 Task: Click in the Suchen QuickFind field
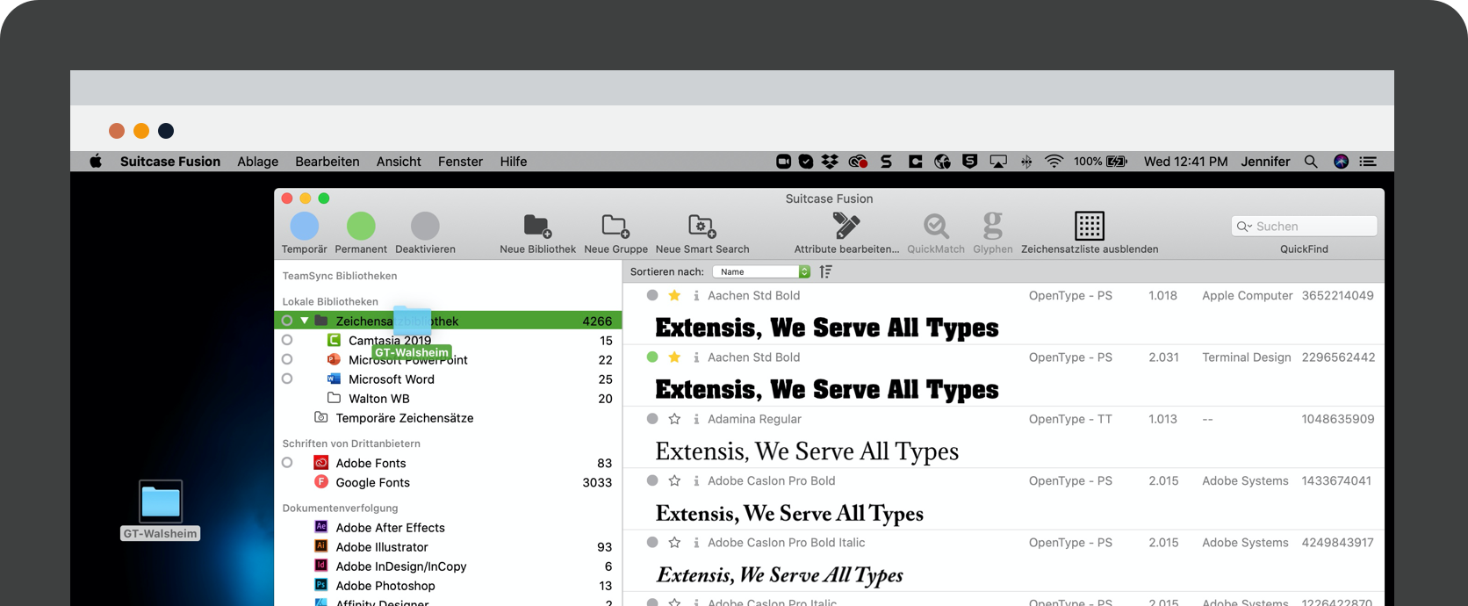1304,227
